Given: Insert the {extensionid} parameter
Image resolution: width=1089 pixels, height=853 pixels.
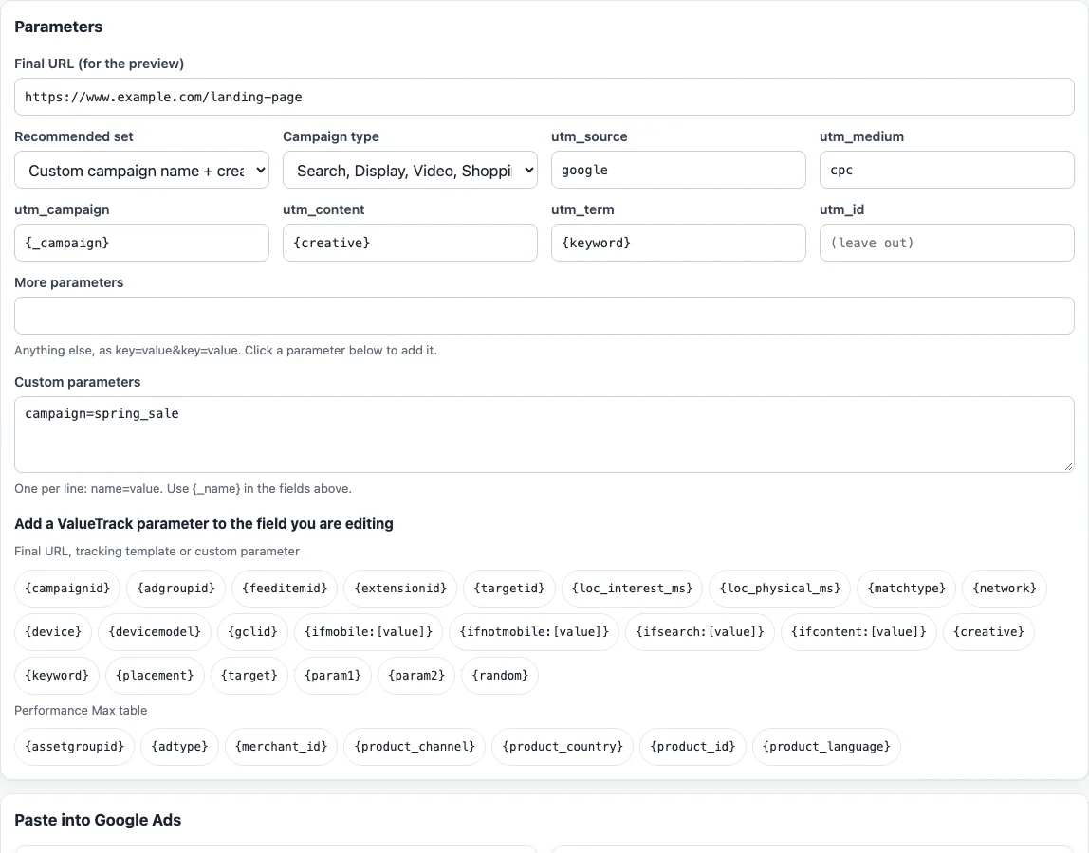Looking at the screenshot, I should 400,589.
